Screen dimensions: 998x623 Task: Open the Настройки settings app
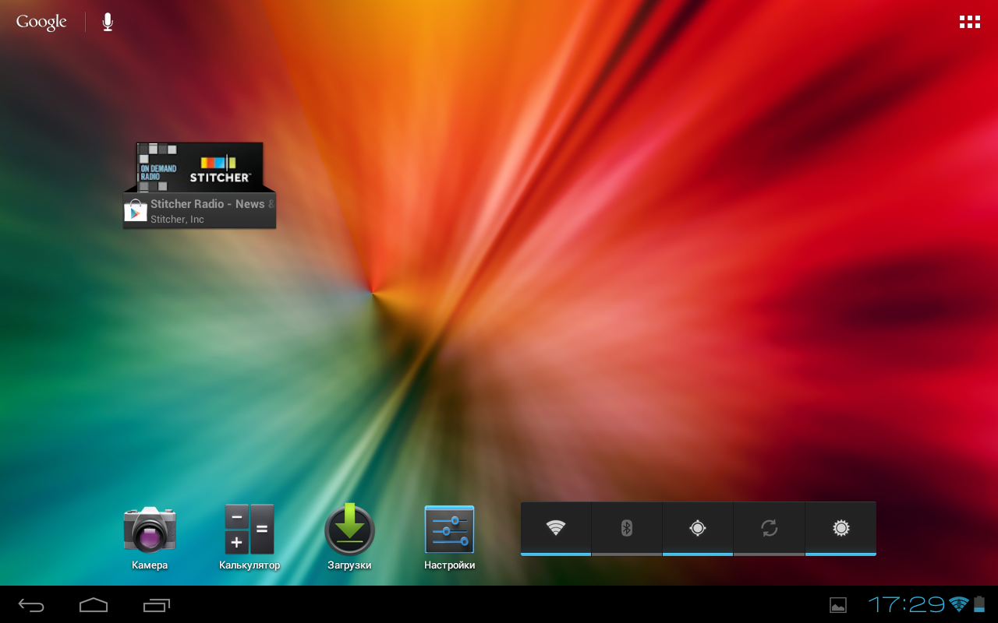tap(449, 538)
